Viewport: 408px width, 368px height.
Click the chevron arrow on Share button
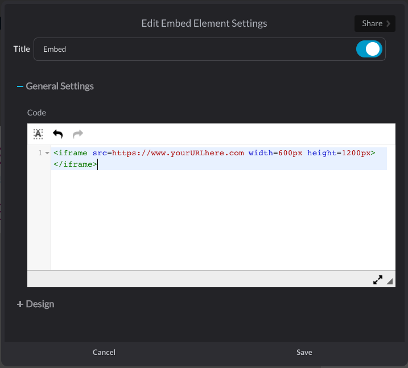(x=389, y=23)
